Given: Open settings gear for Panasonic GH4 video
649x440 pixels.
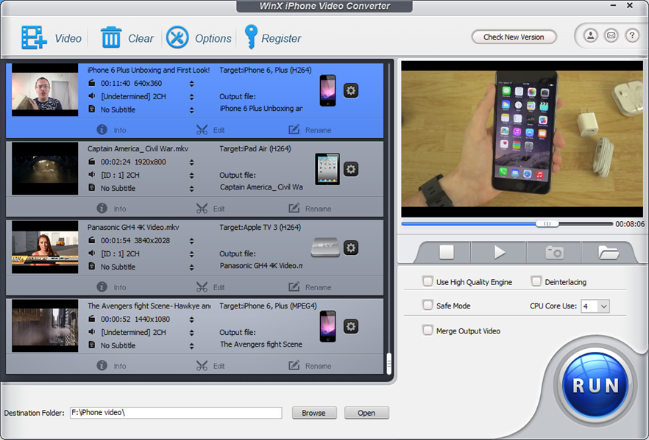Looking at the screenshot, I should click(x=351, y=248).
